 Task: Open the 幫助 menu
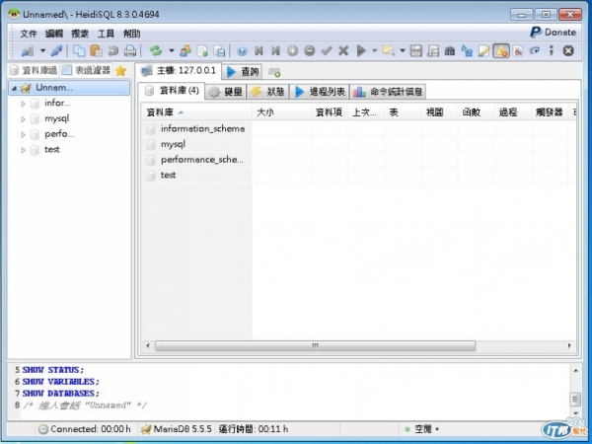click(x=131, y=34)
